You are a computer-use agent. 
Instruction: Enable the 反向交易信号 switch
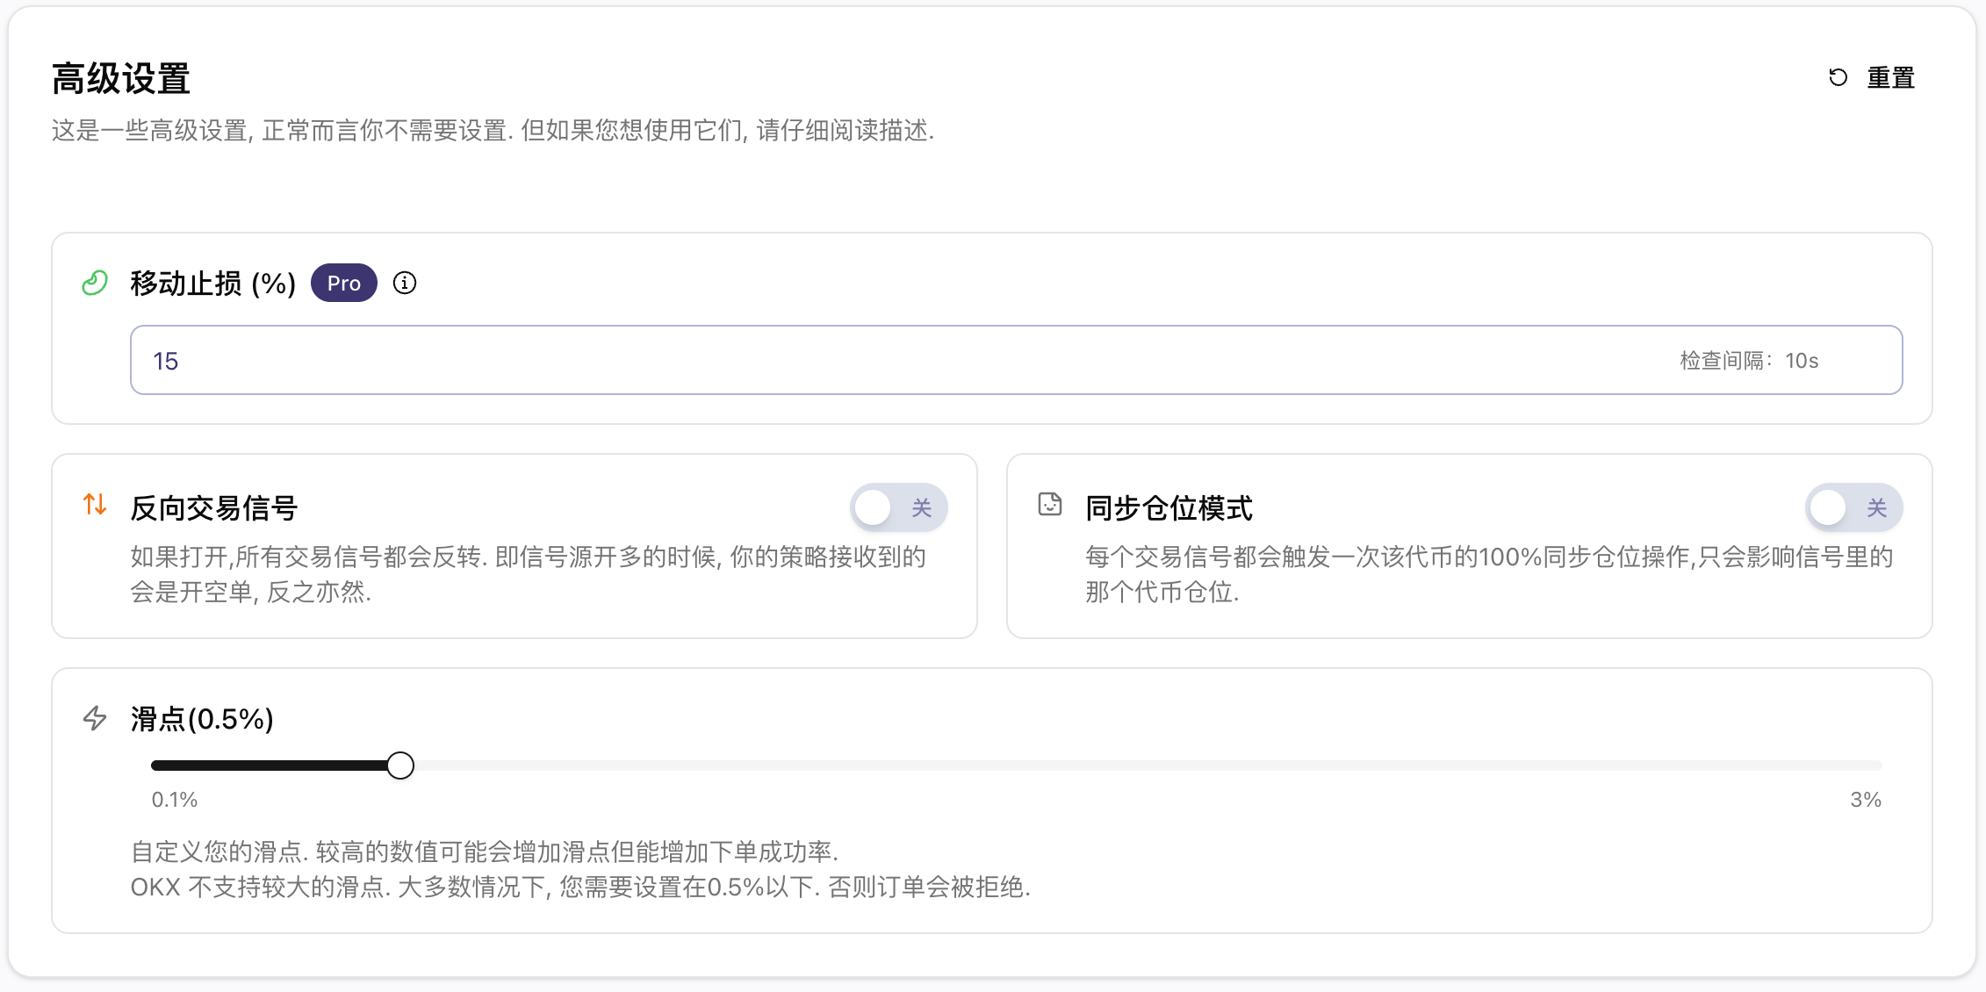click(898, 507)
